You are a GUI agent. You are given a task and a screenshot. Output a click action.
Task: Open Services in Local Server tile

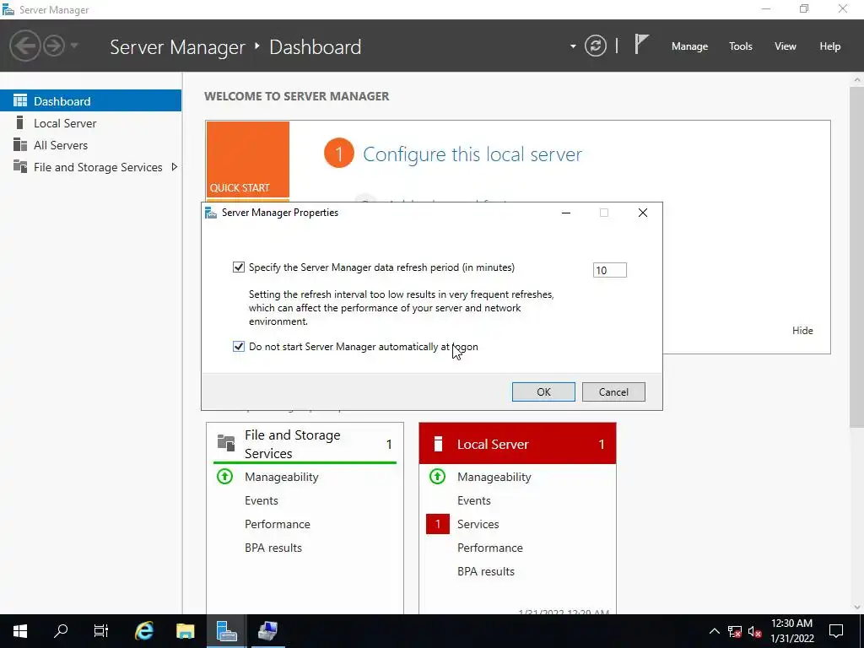pyautogui.click(x=478, y=524)
